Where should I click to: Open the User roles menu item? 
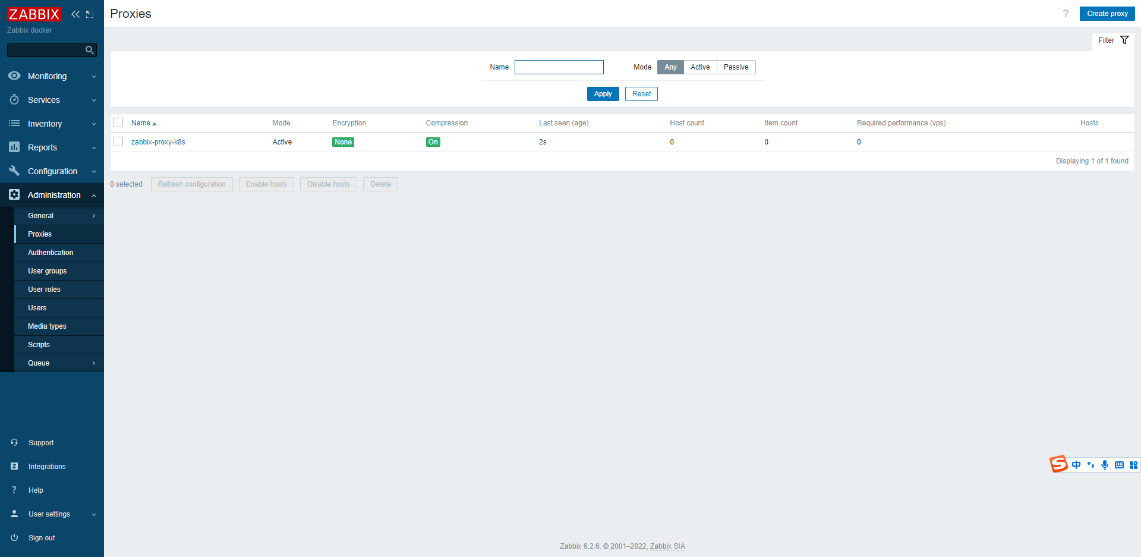pos(59,289)
